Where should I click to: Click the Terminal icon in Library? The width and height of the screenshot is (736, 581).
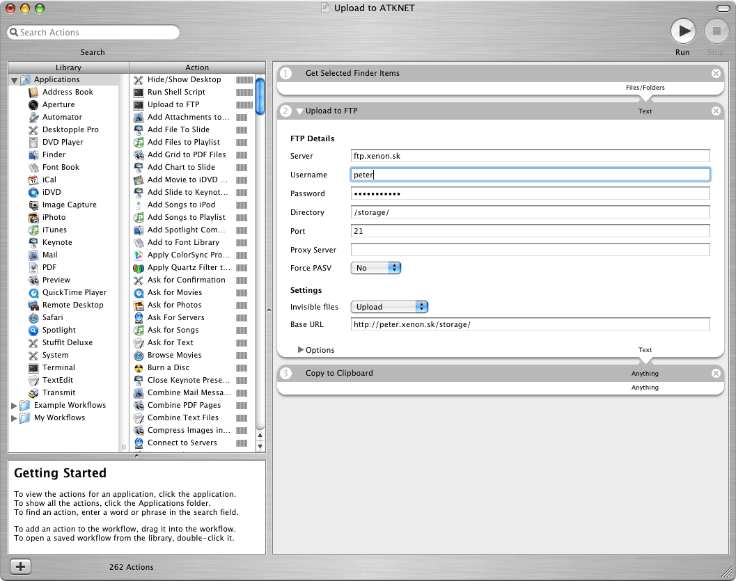(33, 367)
